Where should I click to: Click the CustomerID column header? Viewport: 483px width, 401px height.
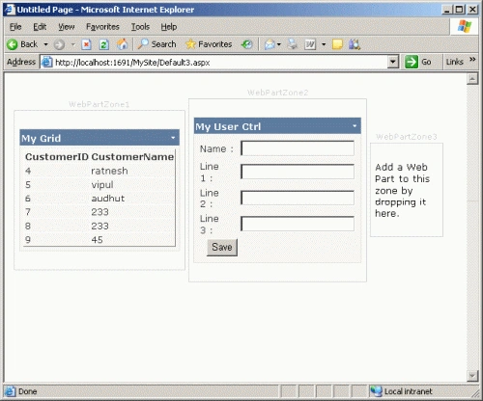coord(57,157)
